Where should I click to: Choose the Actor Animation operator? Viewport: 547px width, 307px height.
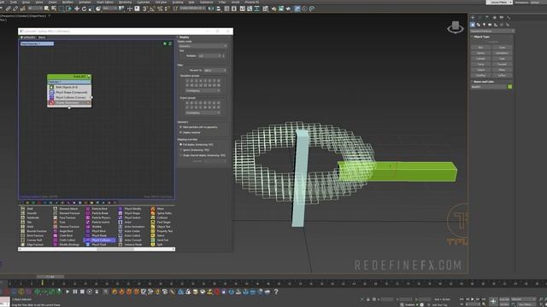pos(132,227)
